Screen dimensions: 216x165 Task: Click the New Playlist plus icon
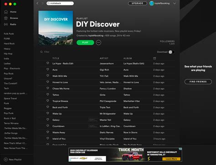(6, 160)
